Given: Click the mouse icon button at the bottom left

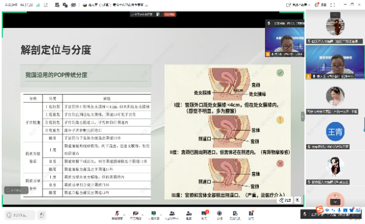Looking at the screenshot, I should tap(42, 215).
